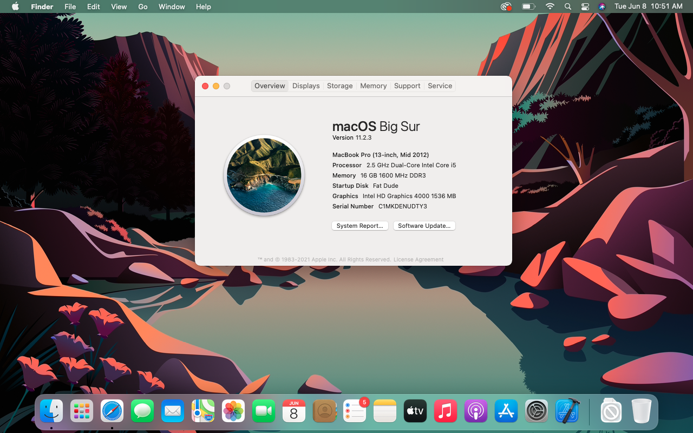
Task: Click the date and time in menu bar
Action: tap(648, 6)
